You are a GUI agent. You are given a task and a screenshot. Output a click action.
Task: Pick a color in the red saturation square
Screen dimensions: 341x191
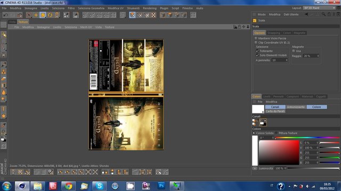click(x=279, y=152)
